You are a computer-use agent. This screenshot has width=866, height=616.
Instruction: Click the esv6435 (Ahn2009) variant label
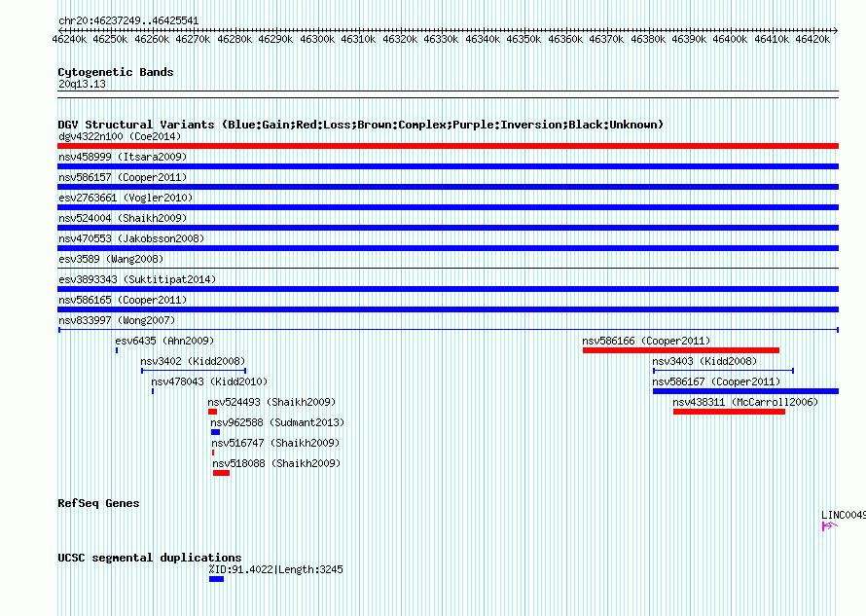[x=164, y=341]
